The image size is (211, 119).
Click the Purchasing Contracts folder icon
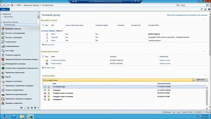coord(47,60)
